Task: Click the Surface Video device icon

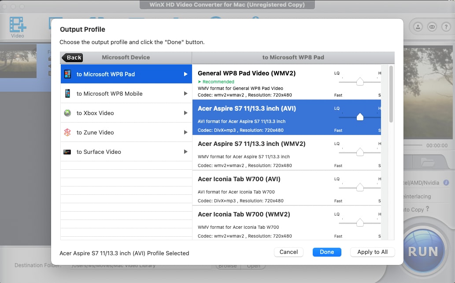Action: pyautogui.click(x=67, y=152)
